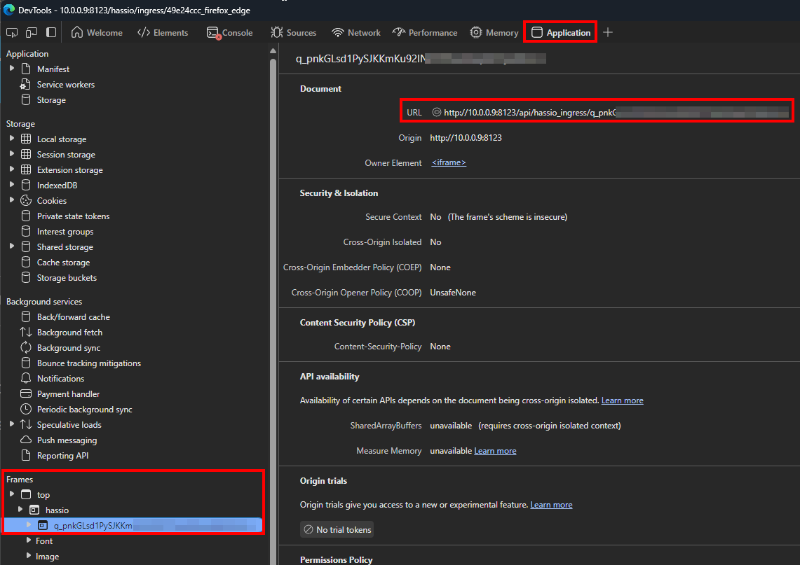
Task: Click the Local storage grid icon
Action: pyautogui.click(x=26, y=139)
